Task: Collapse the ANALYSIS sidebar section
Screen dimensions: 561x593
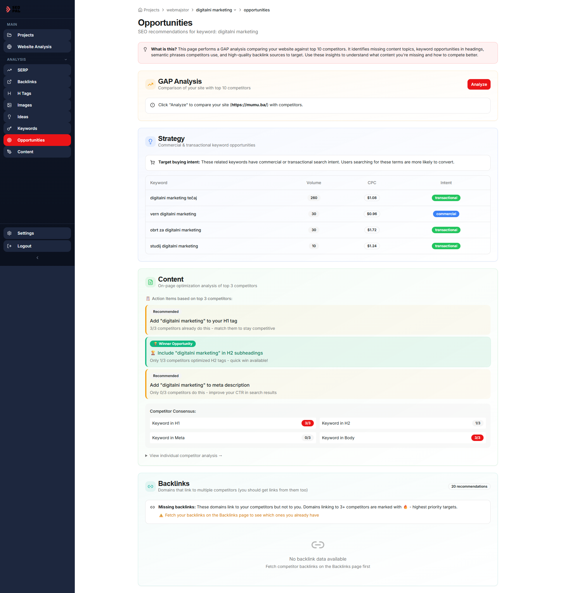Action: [x=66, y=60]
